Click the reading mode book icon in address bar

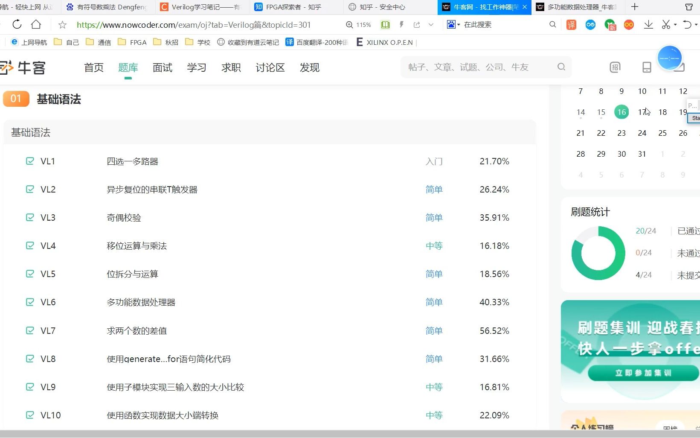[385, 24]
